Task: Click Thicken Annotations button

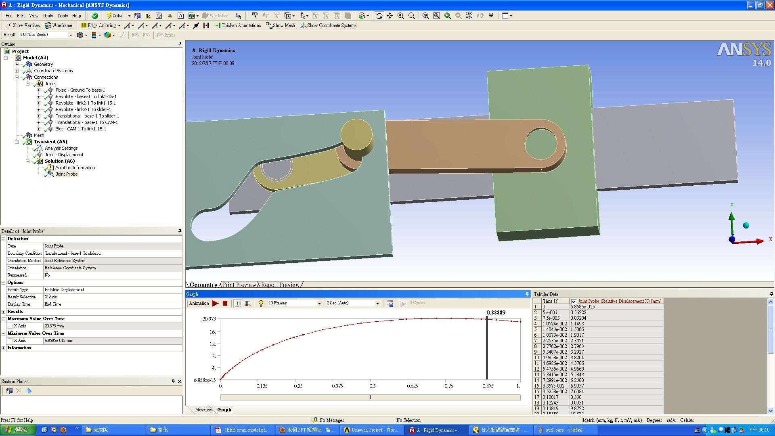Action: [238, 25]
